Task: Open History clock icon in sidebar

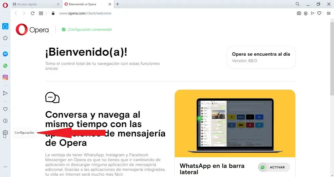Action: [5, 121]
